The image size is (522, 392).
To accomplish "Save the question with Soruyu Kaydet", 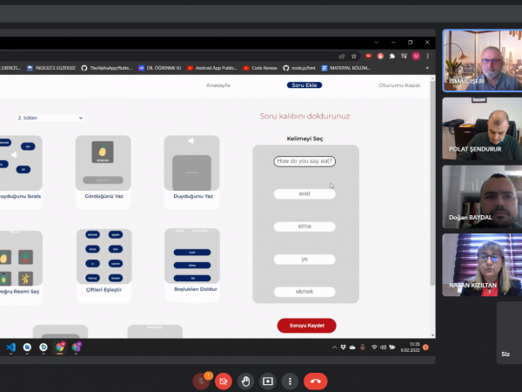I will pos(306,326).
